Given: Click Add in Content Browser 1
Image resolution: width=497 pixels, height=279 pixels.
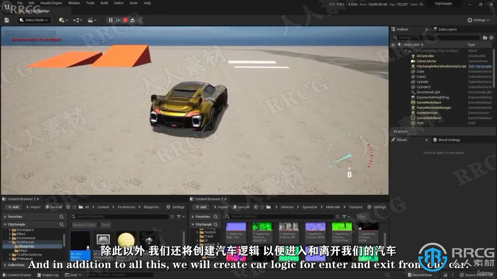Looking at the screenshot, I should coord(200,207).
